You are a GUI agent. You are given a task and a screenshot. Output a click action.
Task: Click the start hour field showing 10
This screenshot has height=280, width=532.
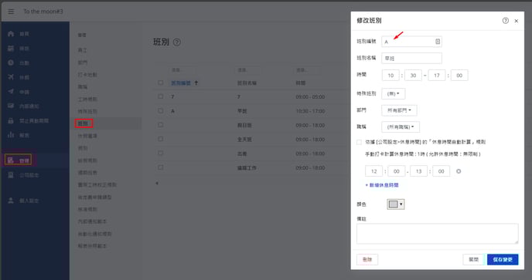[x=390, y=76]
